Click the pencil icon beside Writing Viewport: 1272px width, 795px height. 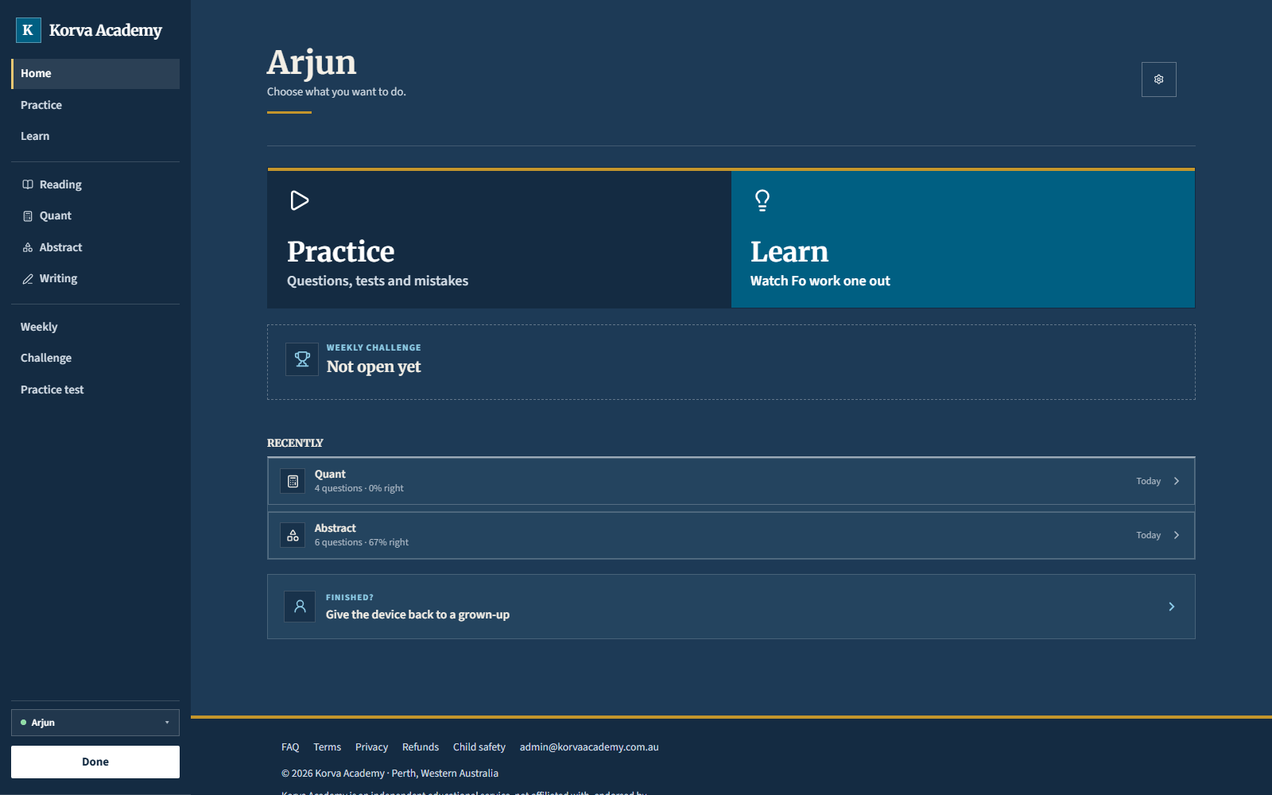(x=28, y=279)
